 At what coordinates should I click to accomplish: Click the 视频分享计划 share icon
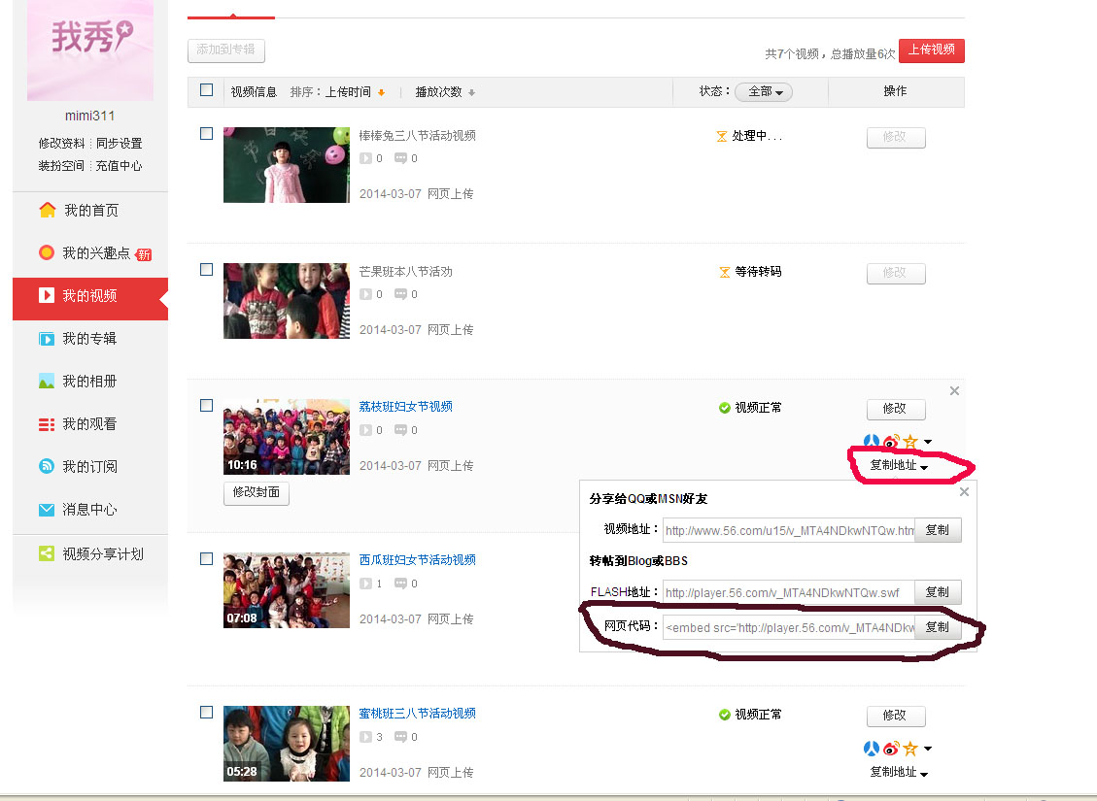click(x=47, y=553)
